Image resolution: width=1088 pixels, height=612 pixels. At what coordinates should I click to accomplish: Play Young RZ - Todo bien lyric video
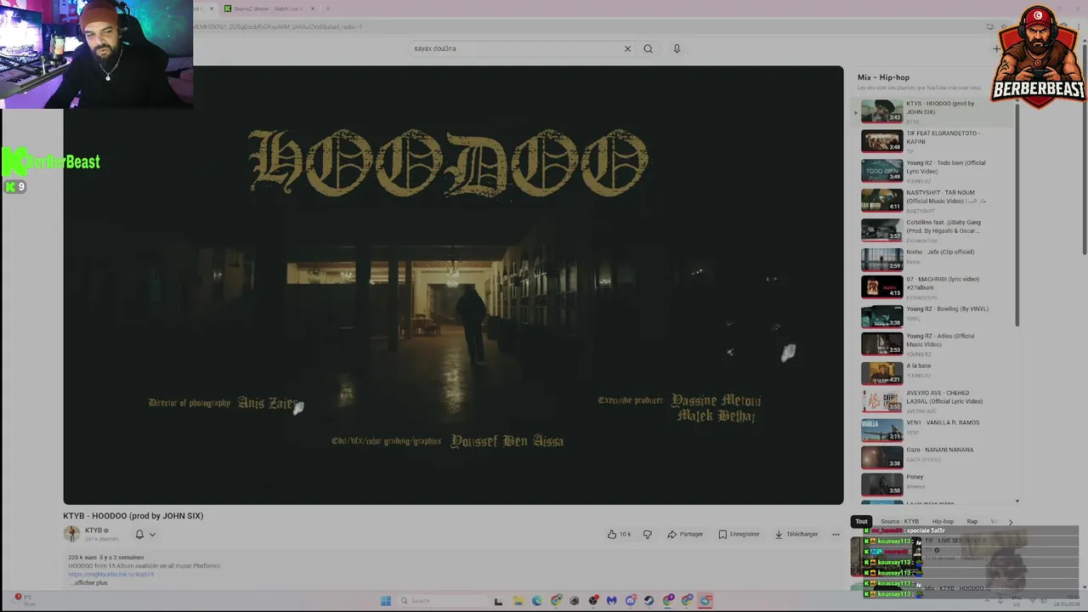[935, 171]
